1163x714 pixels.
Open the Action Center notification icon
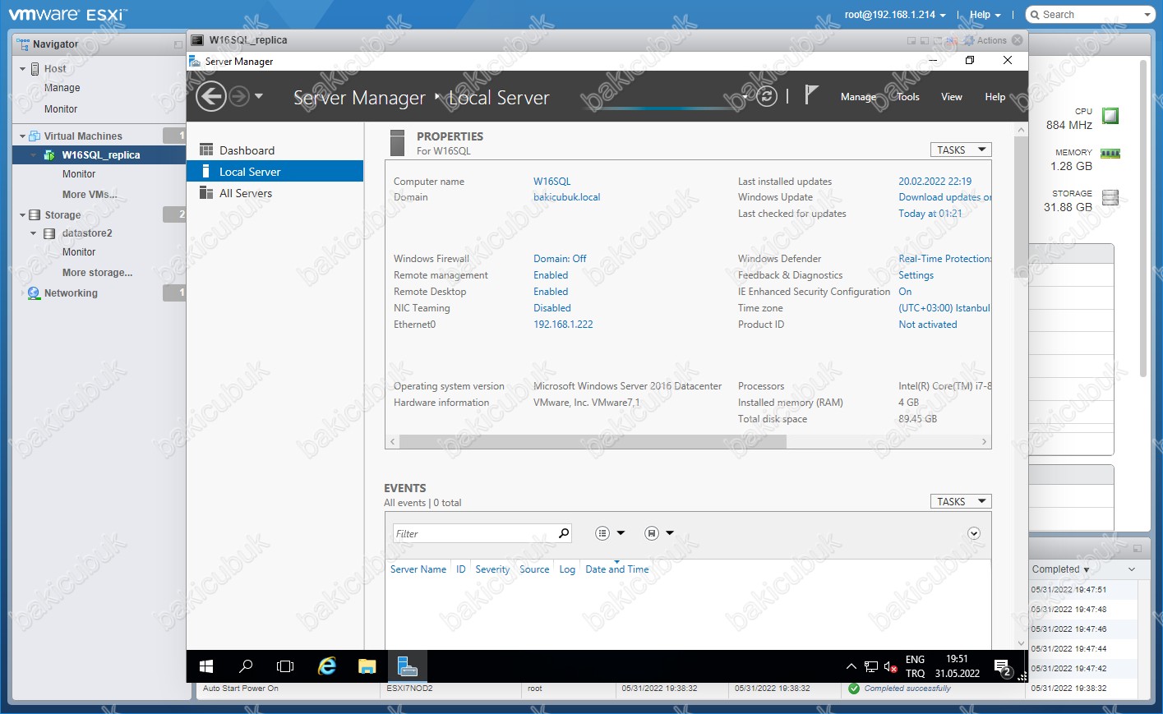pos(1003,667)
